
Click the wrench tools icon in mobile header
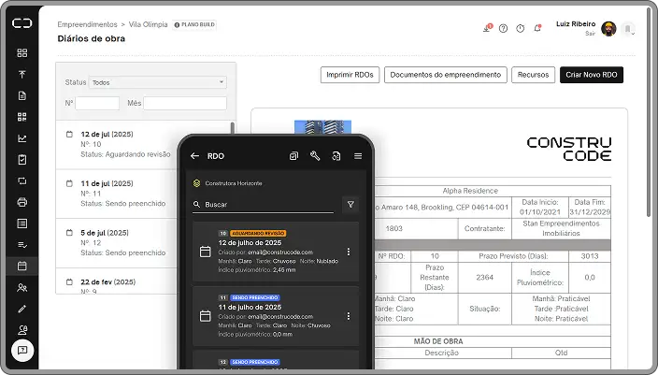pyautogui.click(x=315, y=156)
